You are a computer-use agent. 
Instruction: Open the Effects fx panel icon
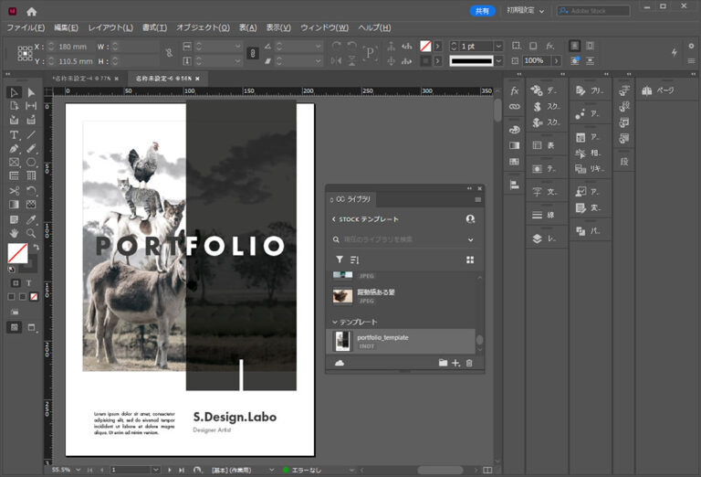(x=514, y=90)
